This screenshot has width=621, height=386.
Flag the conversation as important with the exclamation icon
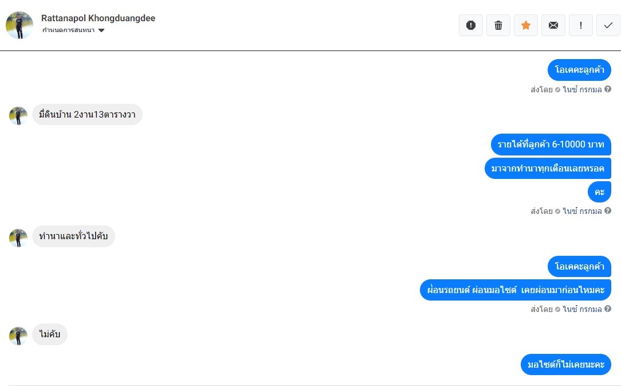[x=580, y=25]
